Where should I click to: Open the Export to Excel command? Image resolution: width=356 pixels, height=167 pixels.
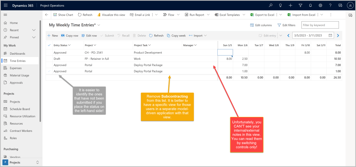tap(262, 15)
